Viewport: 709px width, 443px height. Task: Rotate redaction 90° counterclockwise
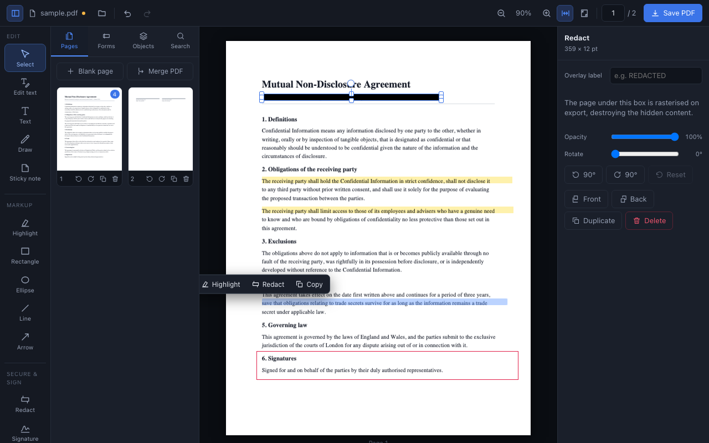tap(583, 174)
